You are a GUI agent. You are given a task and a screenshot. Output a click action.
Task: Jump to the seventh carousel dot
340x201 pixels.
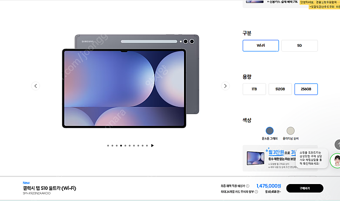click(x=134, y=145)
